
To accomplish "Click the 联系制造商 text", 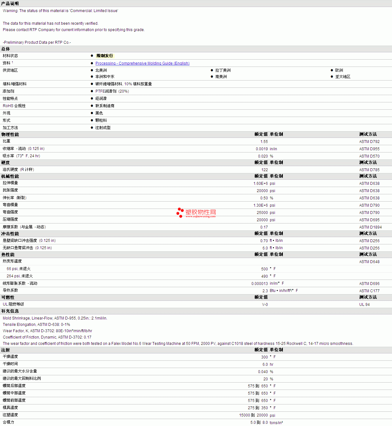I will [105, 106].
